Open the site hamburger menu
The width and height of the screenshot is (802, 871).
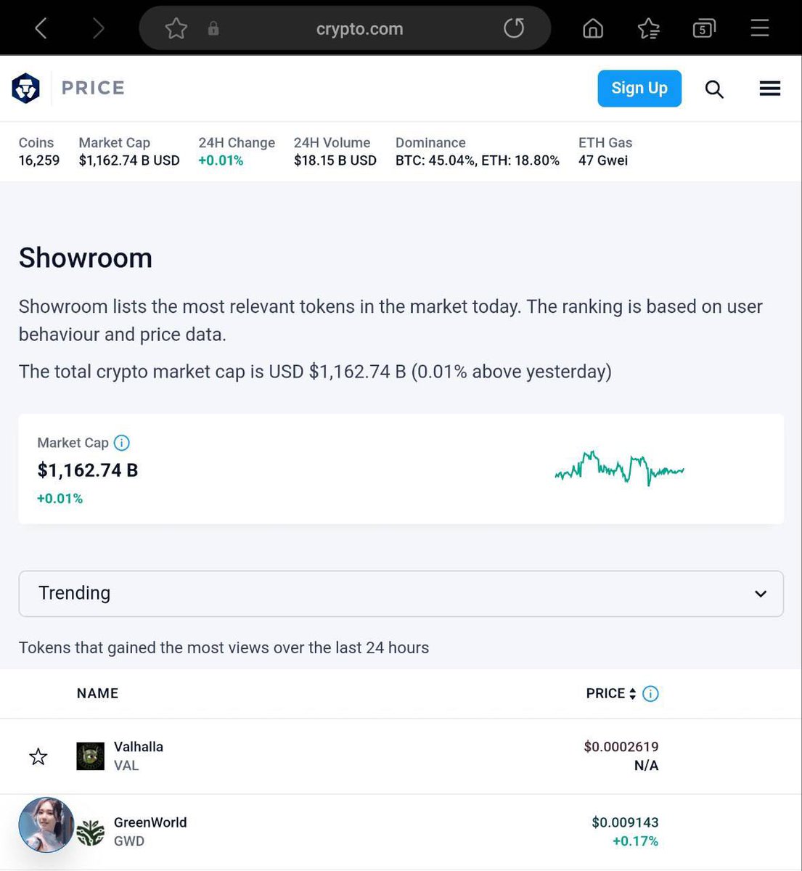pyautogui.click(x=769, y=88)
